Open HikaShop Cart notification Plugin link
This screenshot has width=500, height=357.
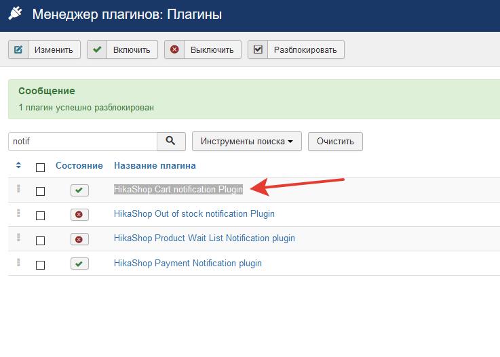click(178, 189)
